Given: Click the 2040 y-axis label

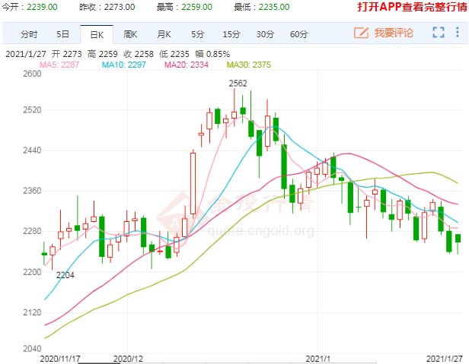Looking at the screenshot, I should click(32, 349).
